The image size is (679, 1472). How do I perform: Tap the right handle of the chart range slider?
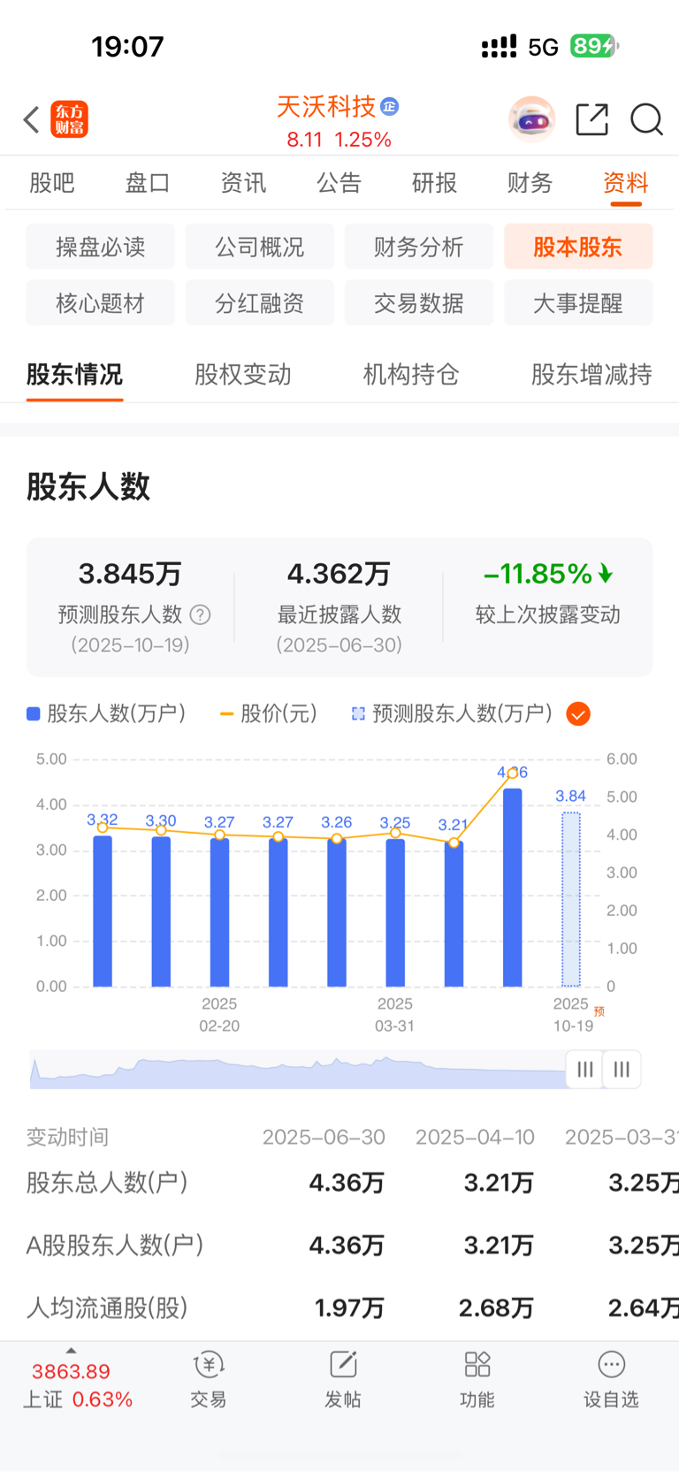point(622,1070)
